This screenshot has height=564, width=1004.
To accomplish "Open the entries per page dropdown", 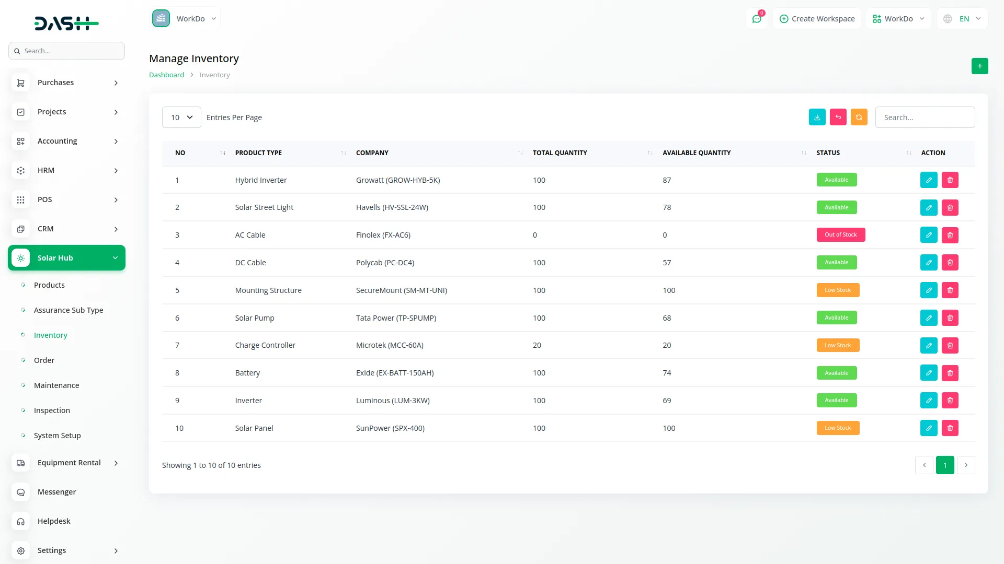I will [181, 118].
